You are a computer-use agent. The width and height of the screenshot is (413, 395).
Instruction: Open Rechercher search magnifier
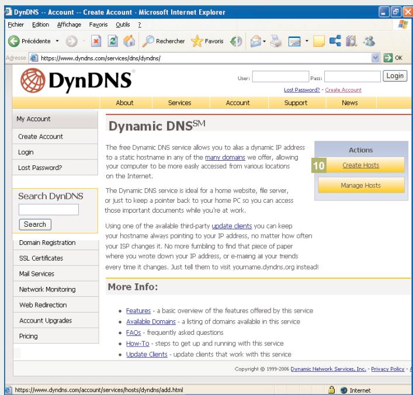pos(148,41)
